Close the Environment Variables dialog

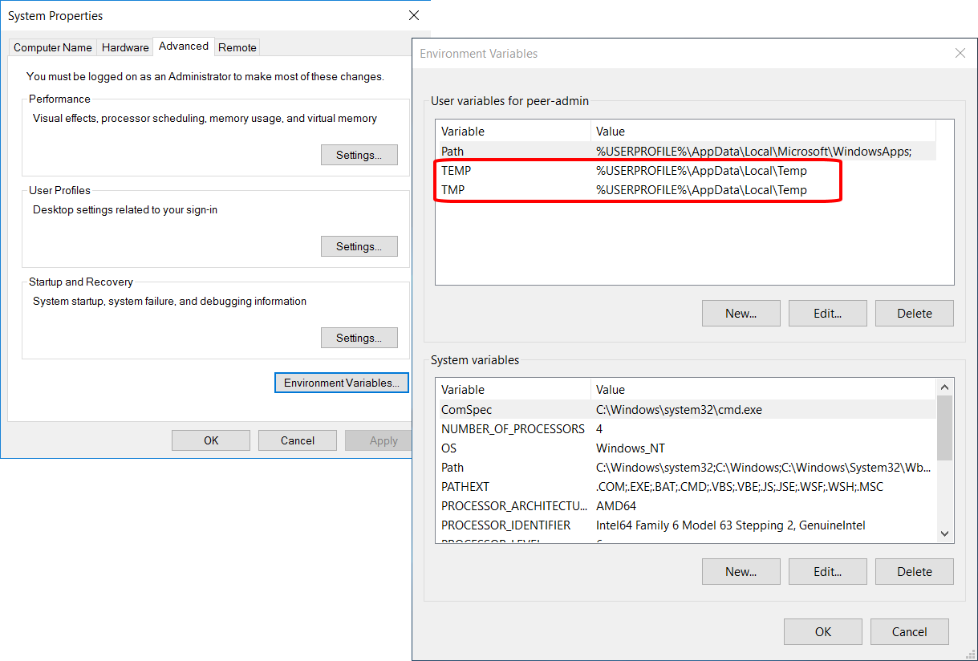(960, 54)
